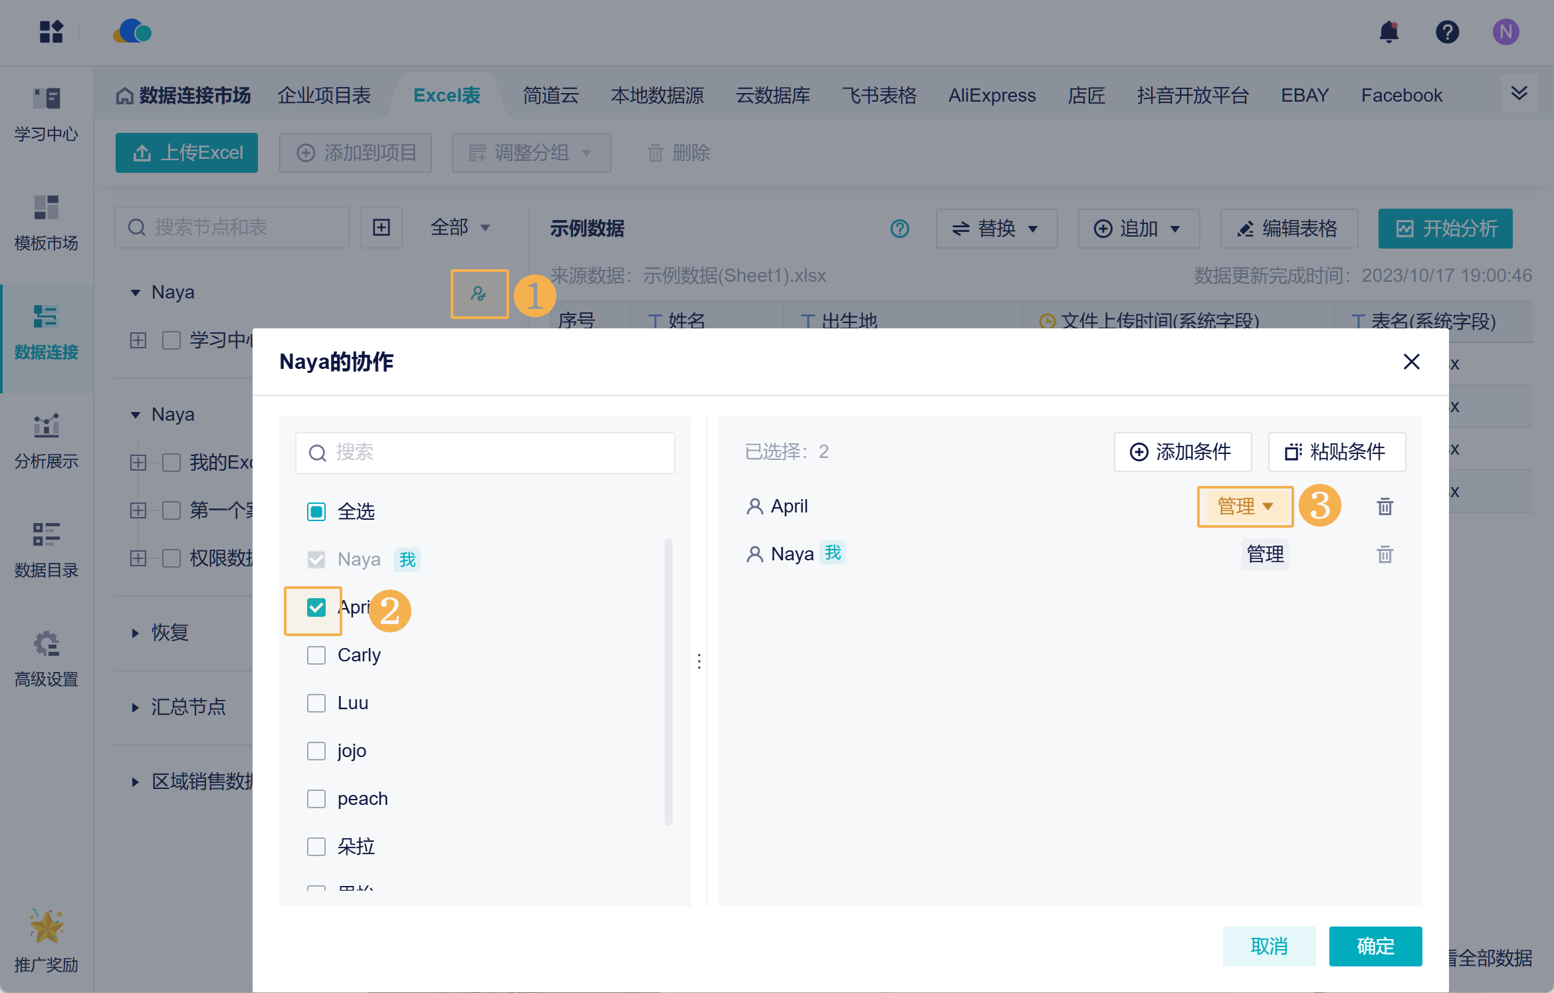Open the collaboration user icon
Screen dimensions: 1554x993
point(479,294)
